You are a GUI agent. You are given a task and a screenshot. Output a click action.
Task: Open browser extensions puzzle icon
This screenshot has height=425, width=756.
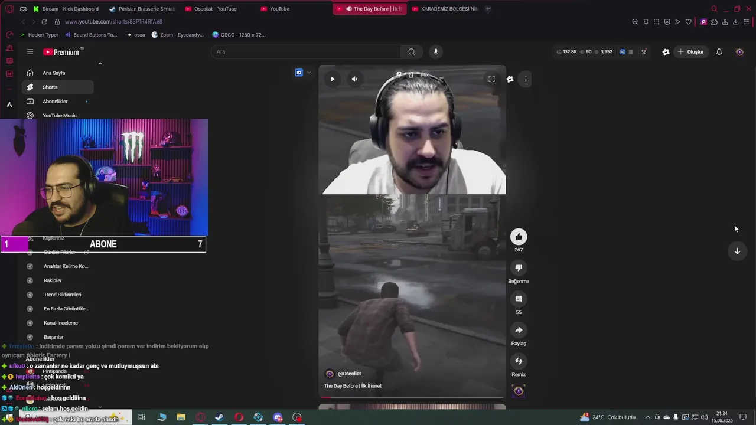(x=714, y=22)
